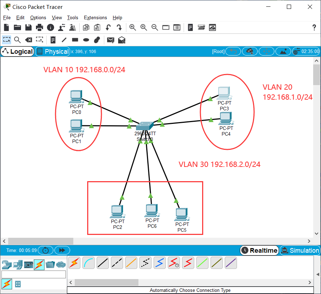
Task: Select the PC6 computer
Action: pos(152,210)
